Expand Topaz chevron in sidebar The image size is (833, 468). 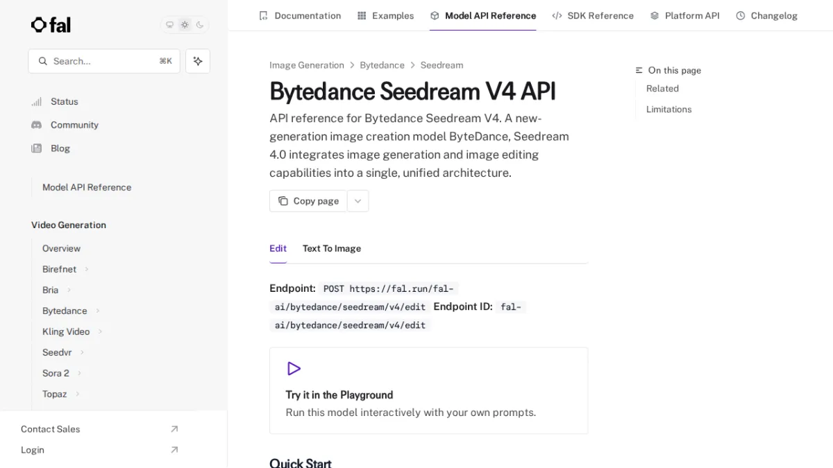pos(77,394)
